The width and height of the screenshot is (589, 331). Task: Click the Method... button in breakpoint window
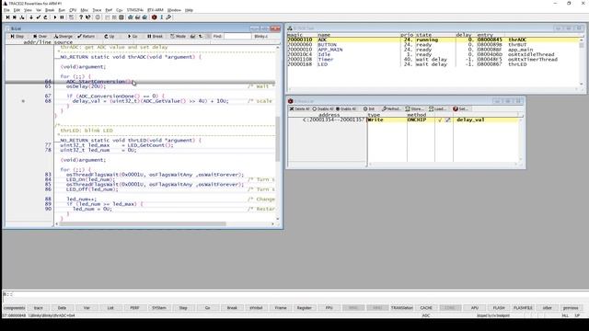(x=391, y=108)
